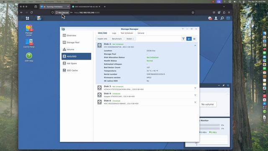Image resolution: width=268 pixels, height=151 pixels.
Task: Click the No volume widget button
Action: (208, 104)
